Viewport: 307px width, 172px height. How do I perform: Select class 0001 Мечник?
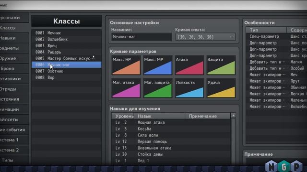66,33
